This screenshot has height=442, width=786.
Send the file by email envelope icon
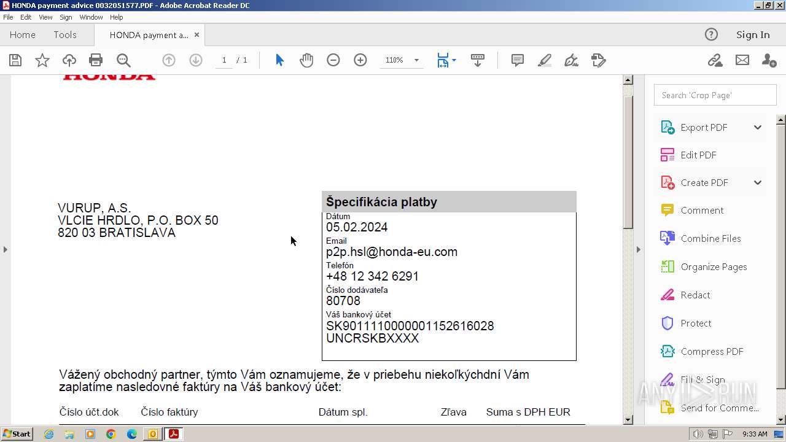742,60
